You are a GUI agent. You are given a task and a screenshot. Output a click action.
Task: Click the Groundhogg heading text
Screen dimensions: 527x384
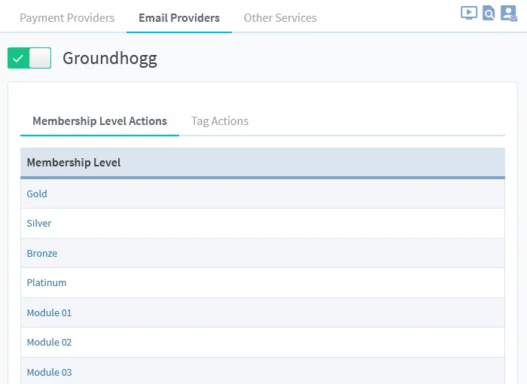click(x=110, y=59)
